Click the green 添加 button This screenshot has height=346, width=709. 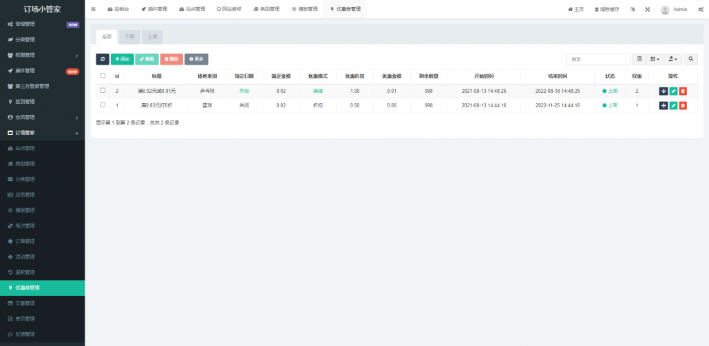(122, 59)
